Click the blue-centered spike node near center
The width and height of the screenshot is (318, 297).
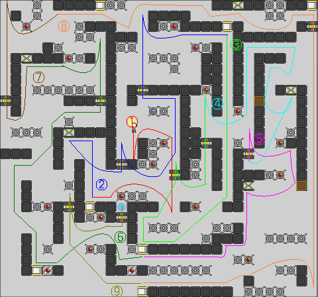tap(153, 111)
